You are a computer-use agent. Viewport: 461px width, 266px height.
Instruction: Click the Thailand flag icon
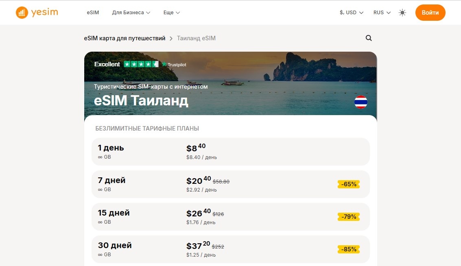361,102
